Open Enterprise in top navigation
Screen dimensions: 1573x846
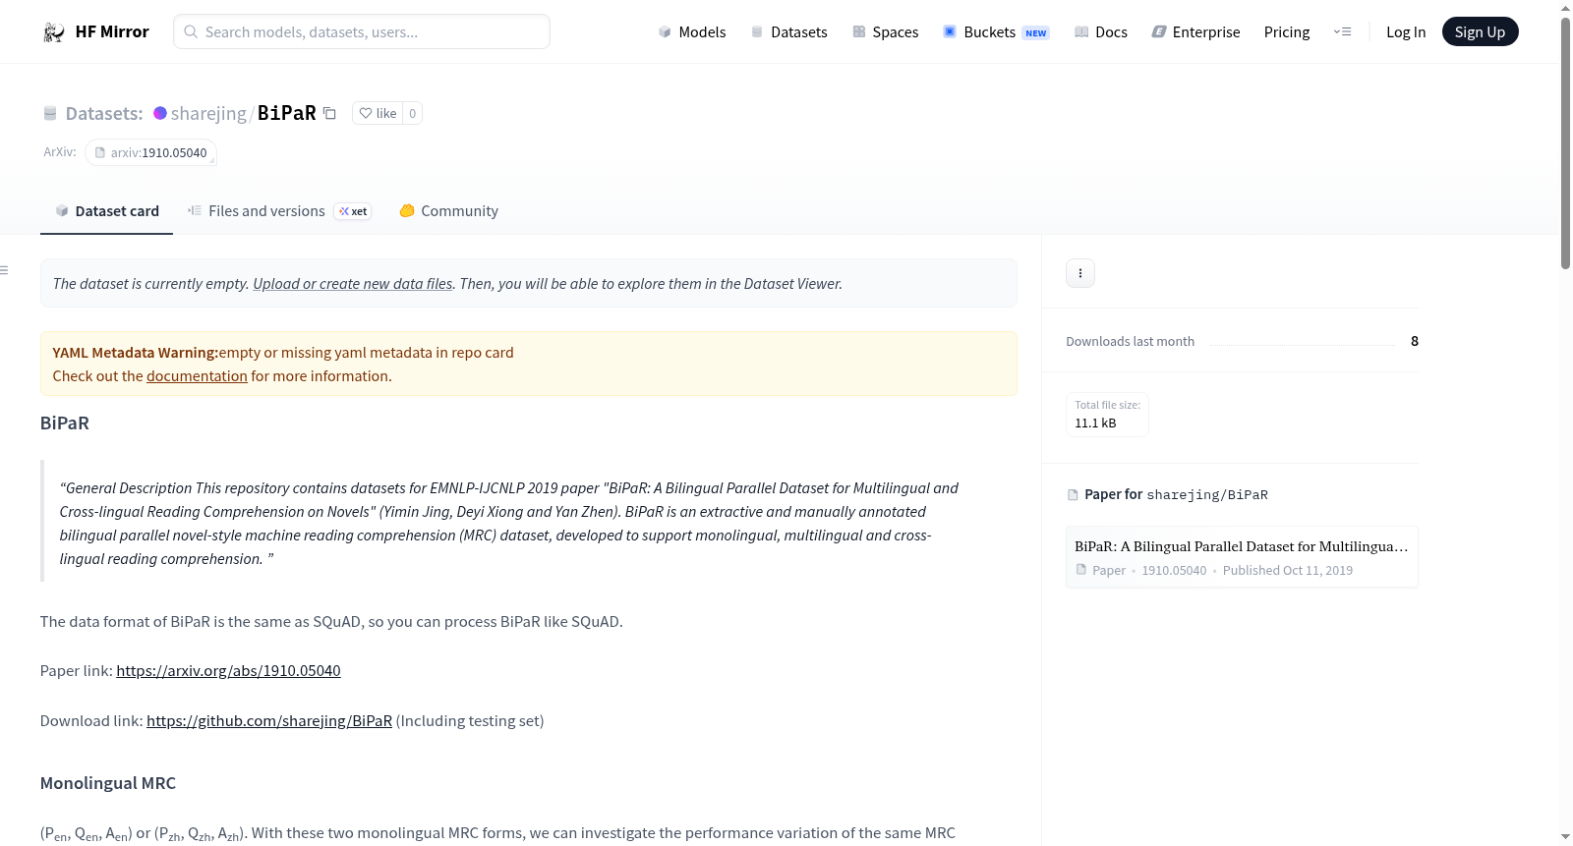[x=1196, y=32]
